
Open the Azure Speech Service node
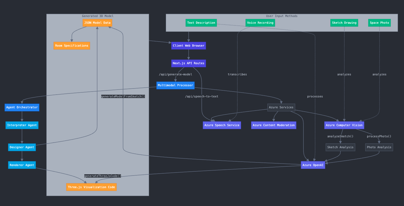click(222, 125)
